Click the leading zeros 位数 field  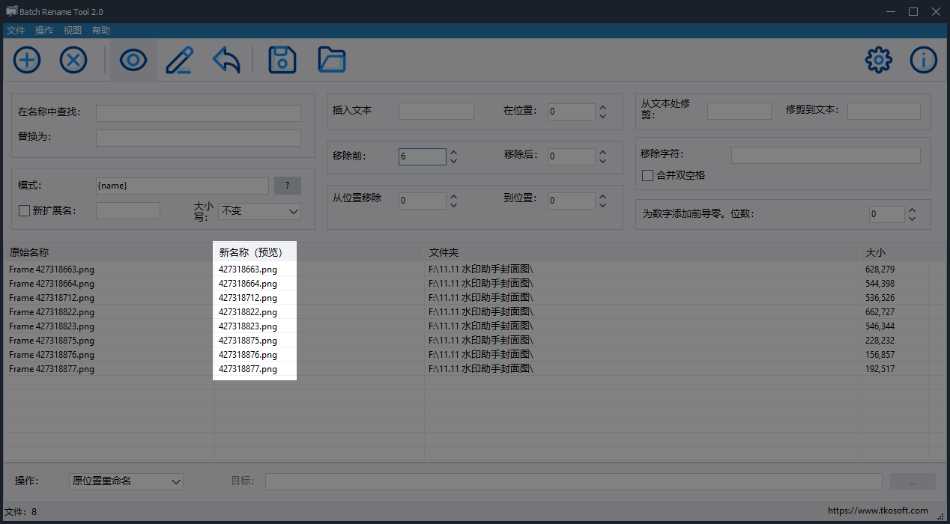[x=886, y=214]
